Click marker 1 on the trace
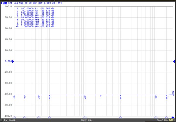176x122 pixels. tap(14, 96)
